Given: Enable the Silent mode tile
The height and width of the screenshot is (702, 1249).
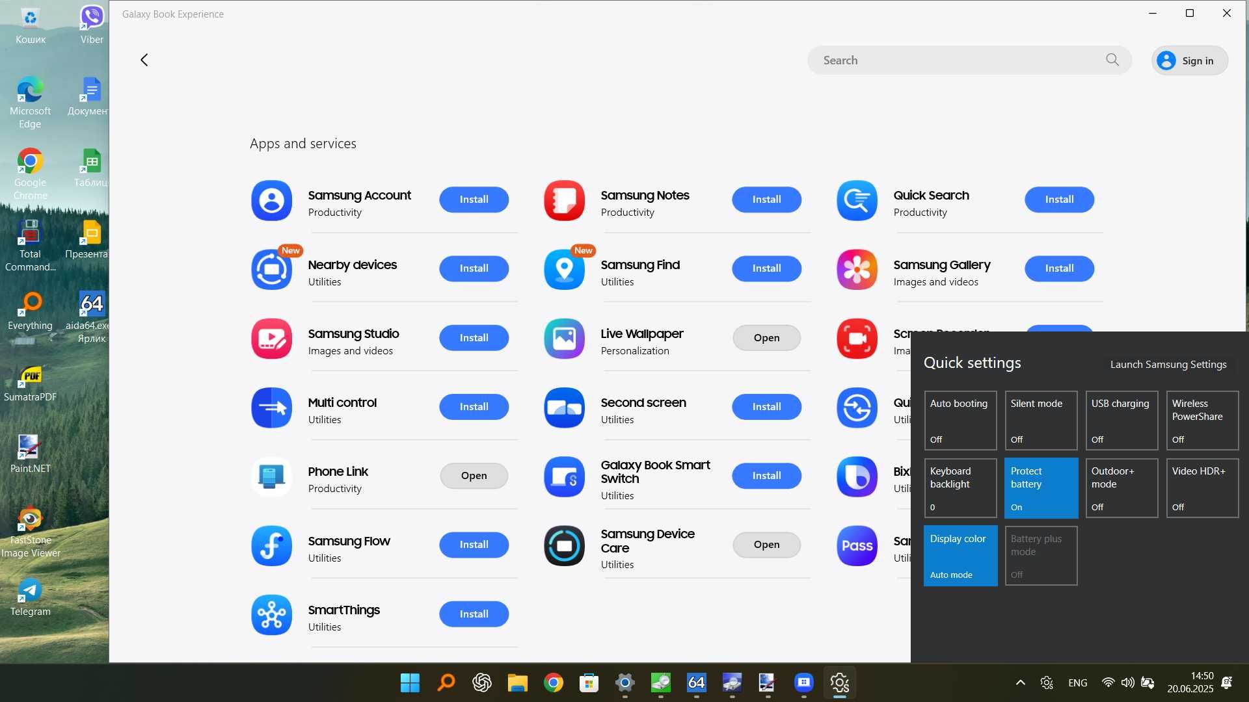Looking at the screenshot, I should (1041, 421).
